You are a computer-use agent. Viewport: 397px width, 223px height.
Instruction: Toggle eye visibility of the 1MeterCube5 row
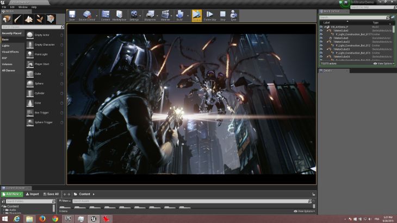pyautogui.click(x=321, y=38)
